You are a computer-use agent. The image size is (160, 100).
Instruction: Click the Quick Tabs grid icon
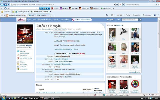click(2, 15)
